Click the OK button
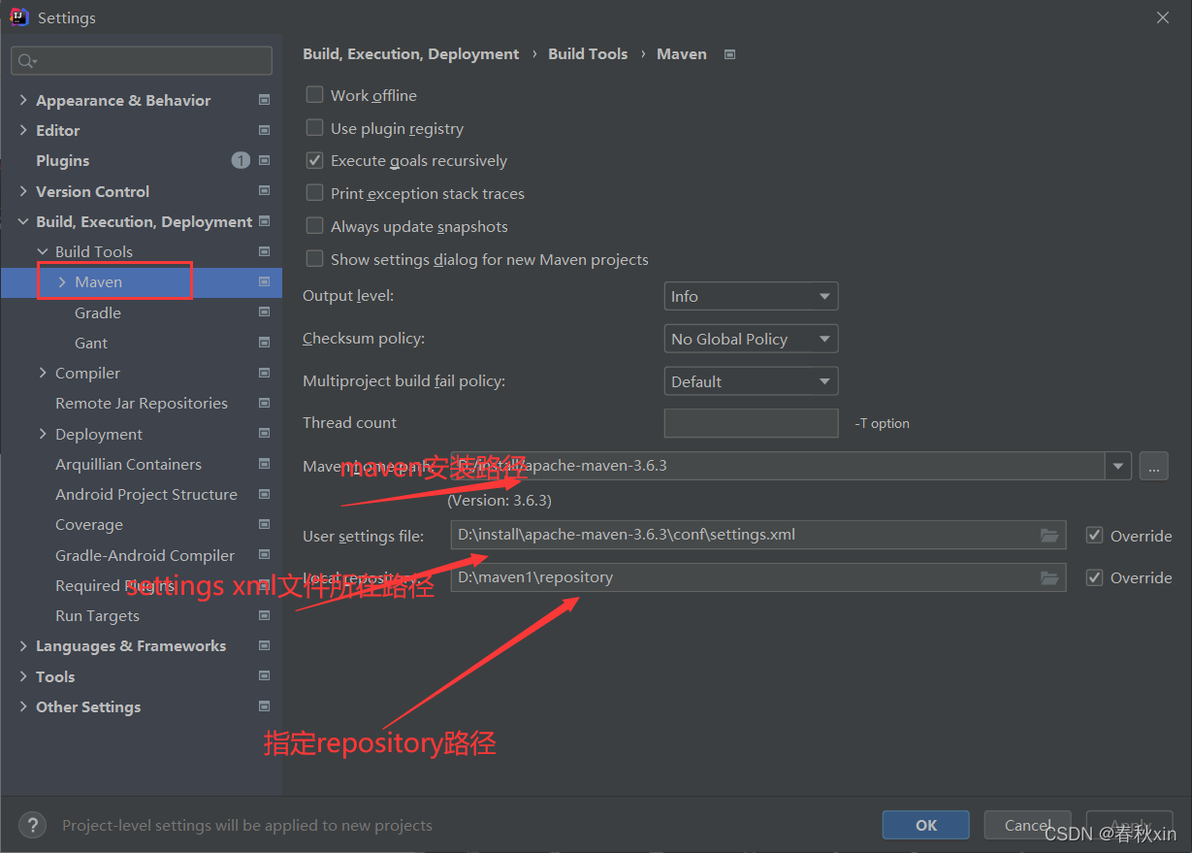Viewport: 1192px width, 853px height. [x=926, y=825]
